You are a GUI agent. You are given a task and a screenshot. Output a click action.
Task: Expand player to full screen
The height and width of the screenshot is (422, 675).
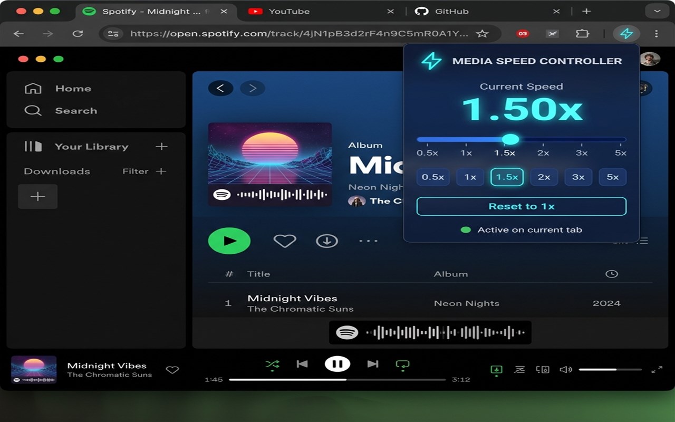pos(657,370)
